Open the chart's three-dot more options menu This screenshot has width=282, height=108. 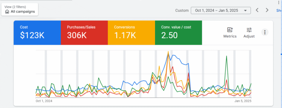(265, 32)
